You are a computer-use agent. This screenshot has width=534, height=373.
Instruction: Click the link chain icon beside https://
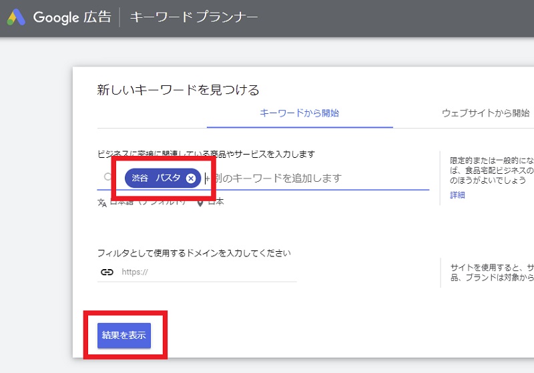coord(107,272)
